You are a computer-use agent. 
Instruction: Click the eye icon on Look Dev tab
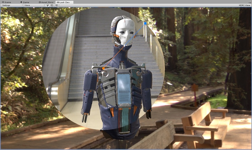tap(58, 2)
